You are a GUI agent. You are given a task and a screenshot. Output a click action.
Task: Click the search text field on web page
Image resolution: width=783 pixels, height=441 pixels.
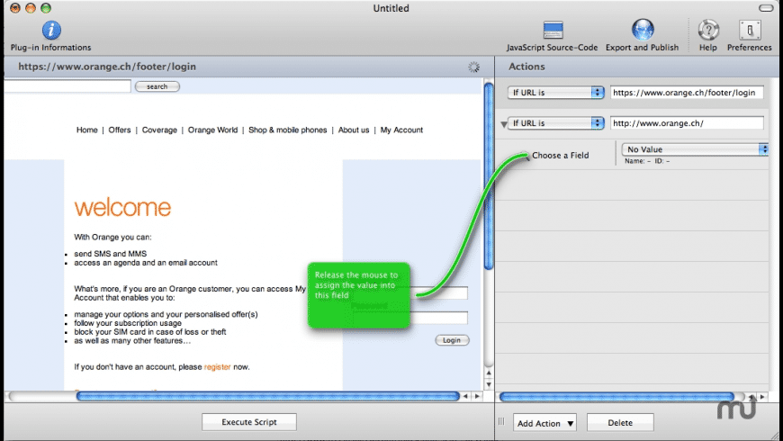pos(67,86)
